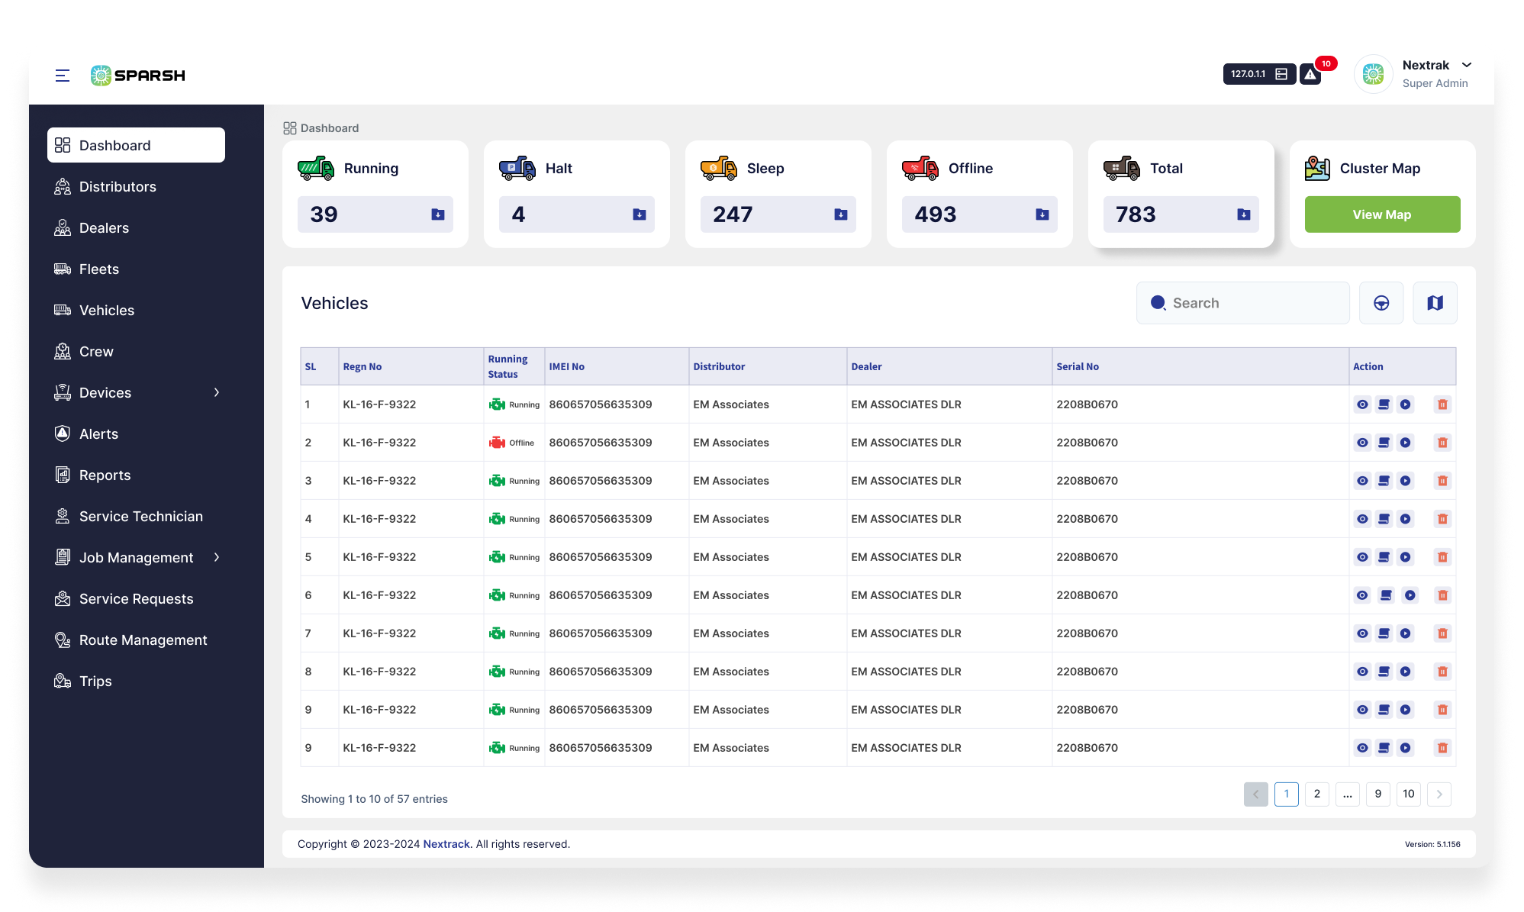Click the 127.0.1.1 server indicator
The height and width of the screenshot is (912, 1524).
click(1258, 74)
